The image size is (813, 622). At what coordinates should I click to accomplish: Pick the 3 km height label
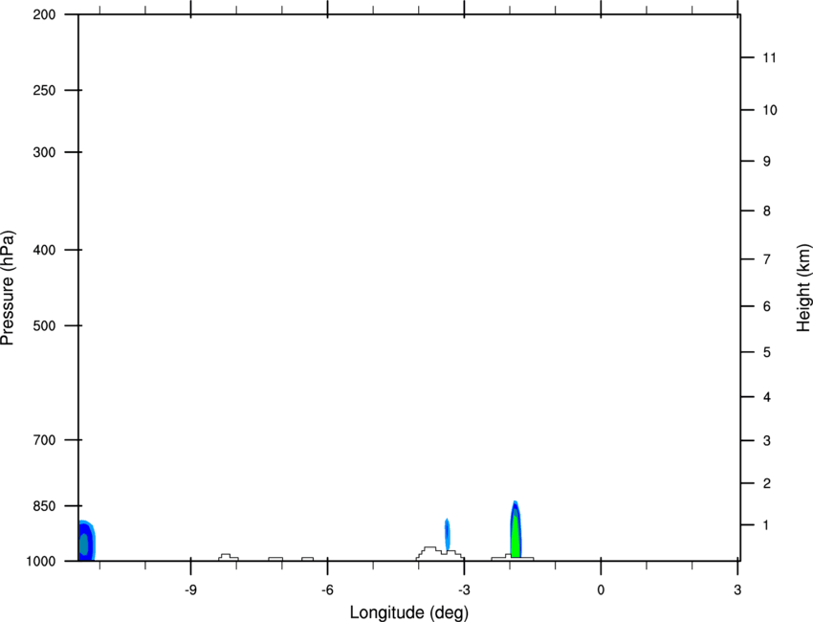click(767, 441)
